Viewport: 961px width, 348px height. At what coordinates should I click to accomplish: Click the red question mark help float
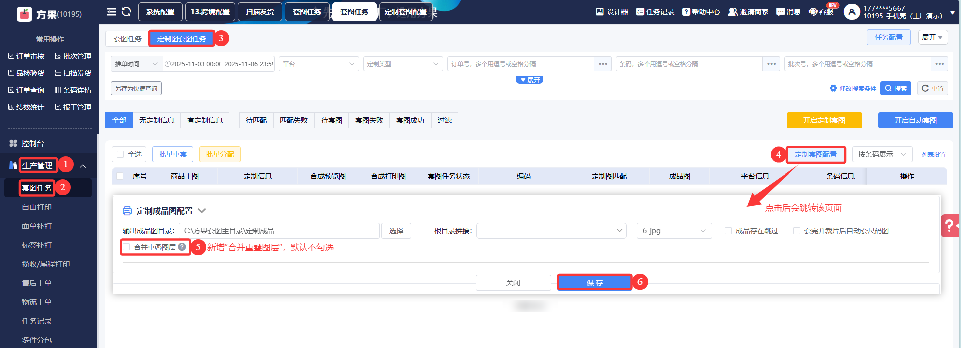coord(949,226)
